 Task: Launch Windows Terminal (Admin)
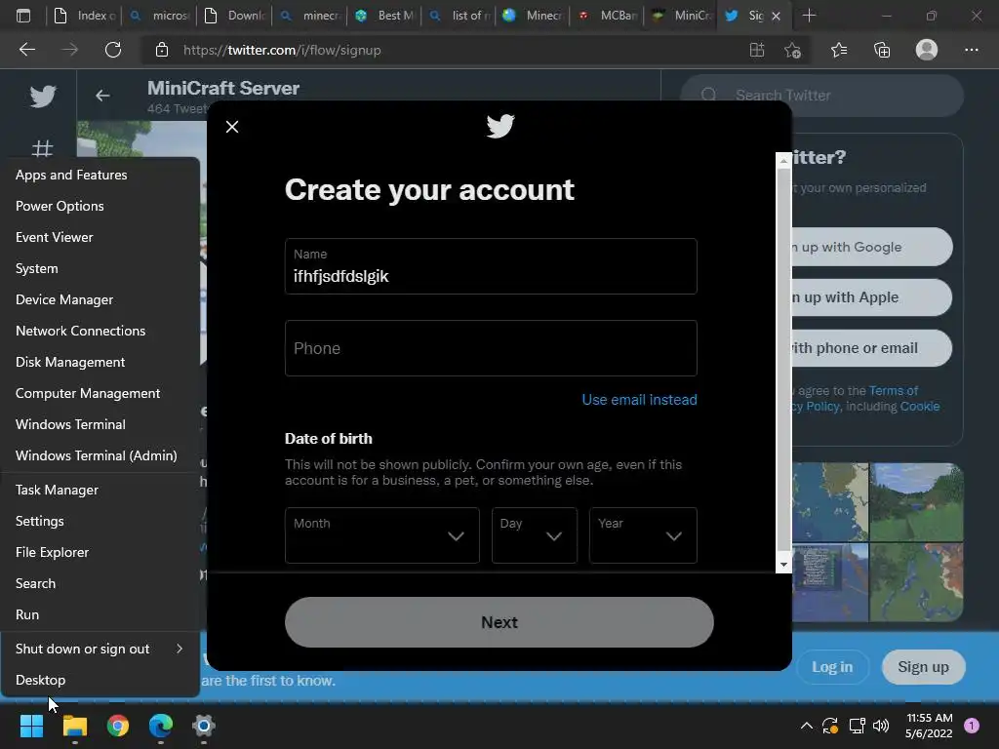[100, 455]
